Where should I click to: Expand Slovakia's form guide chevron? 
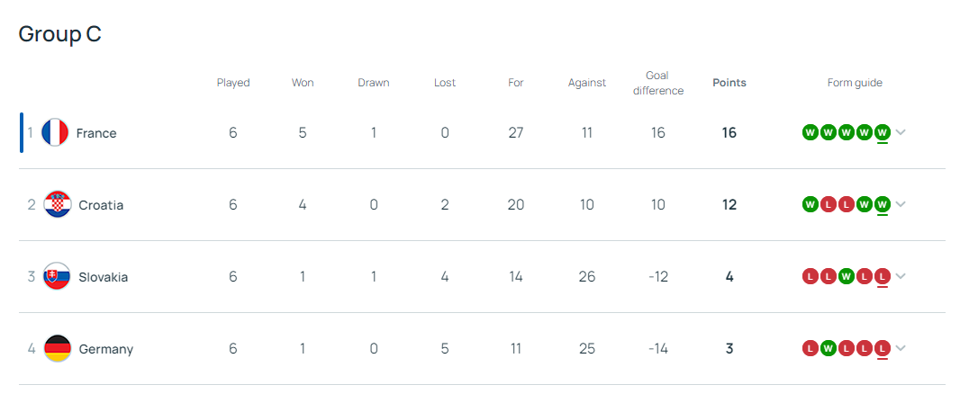pyautogui.click(x=901, y=276)
